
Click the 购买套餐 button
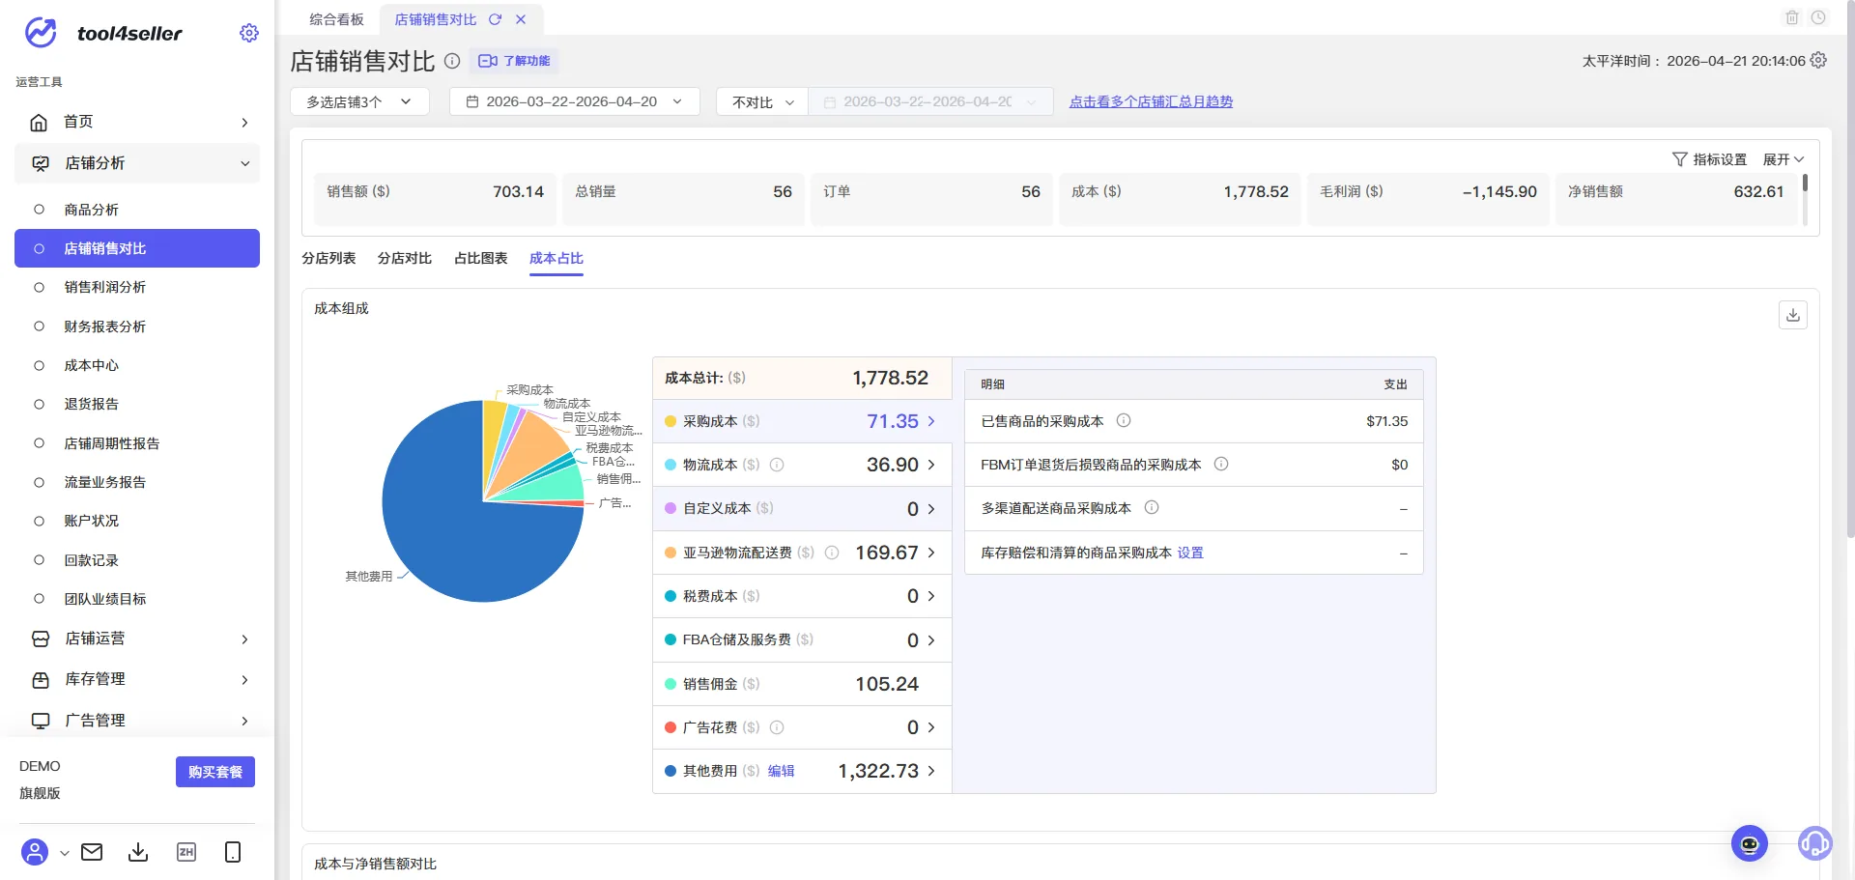point(214,772)
